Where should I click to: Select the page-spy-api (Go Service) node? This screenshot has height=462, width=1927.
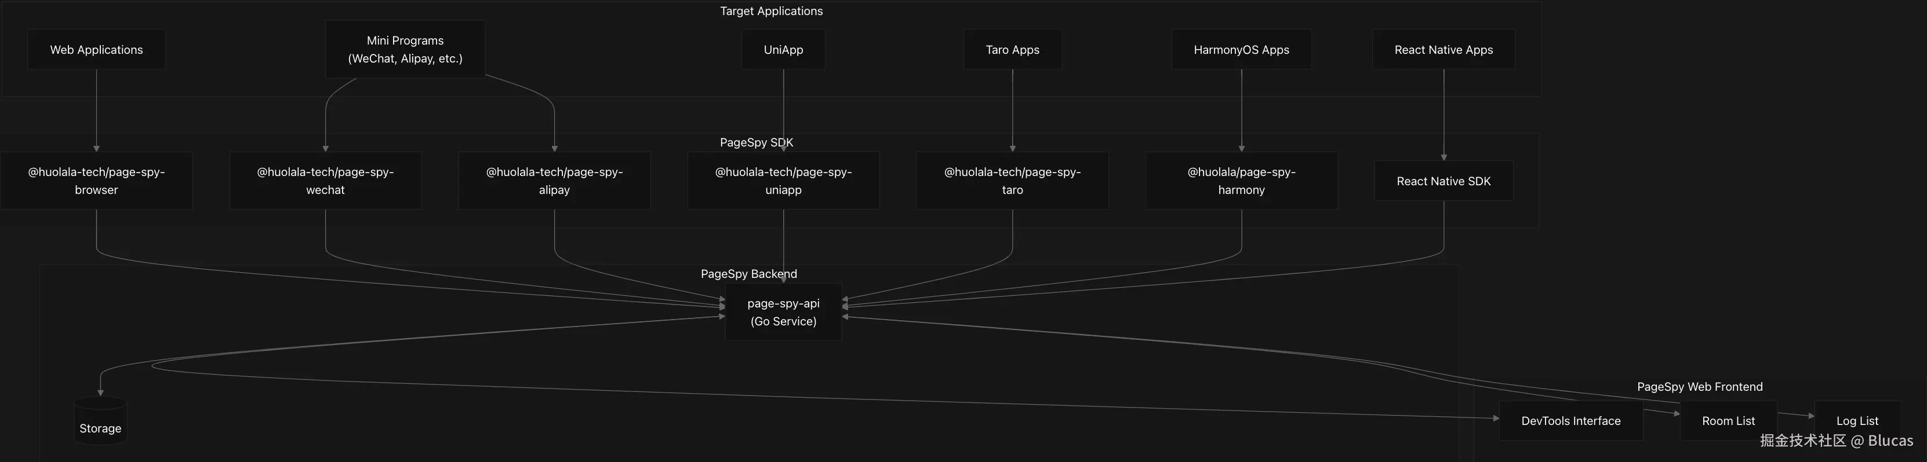783,313
